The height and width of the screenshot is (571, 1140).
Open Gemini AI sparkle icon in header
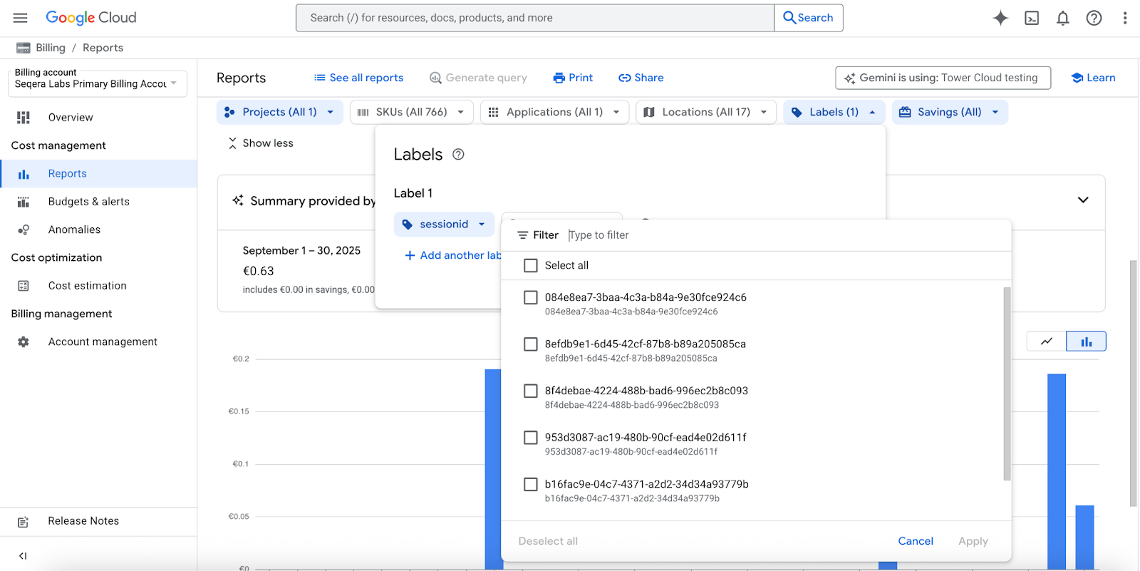point(1000,18)
